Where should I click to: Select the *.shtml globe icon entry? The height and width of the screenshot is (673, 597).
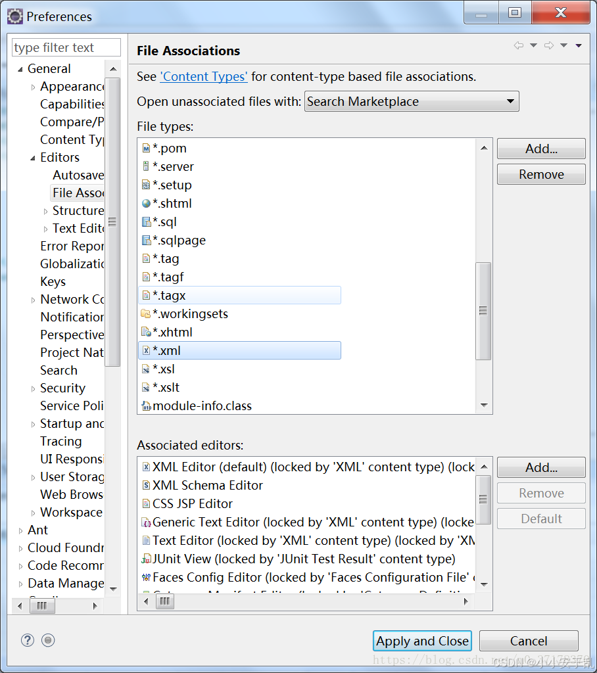pos(146,204)
